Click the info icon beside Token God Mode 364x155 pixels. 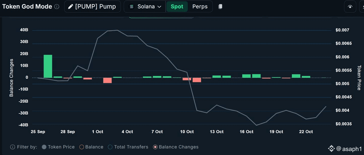[57, 7]
